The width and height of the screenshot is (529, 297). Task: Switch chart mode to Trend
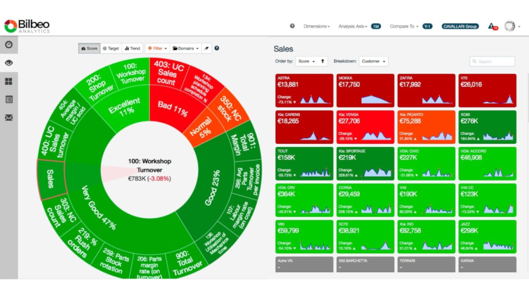[132, 48]
